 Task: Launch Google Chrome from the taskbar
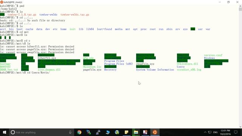pyautogui.click(x=79, y=132)
